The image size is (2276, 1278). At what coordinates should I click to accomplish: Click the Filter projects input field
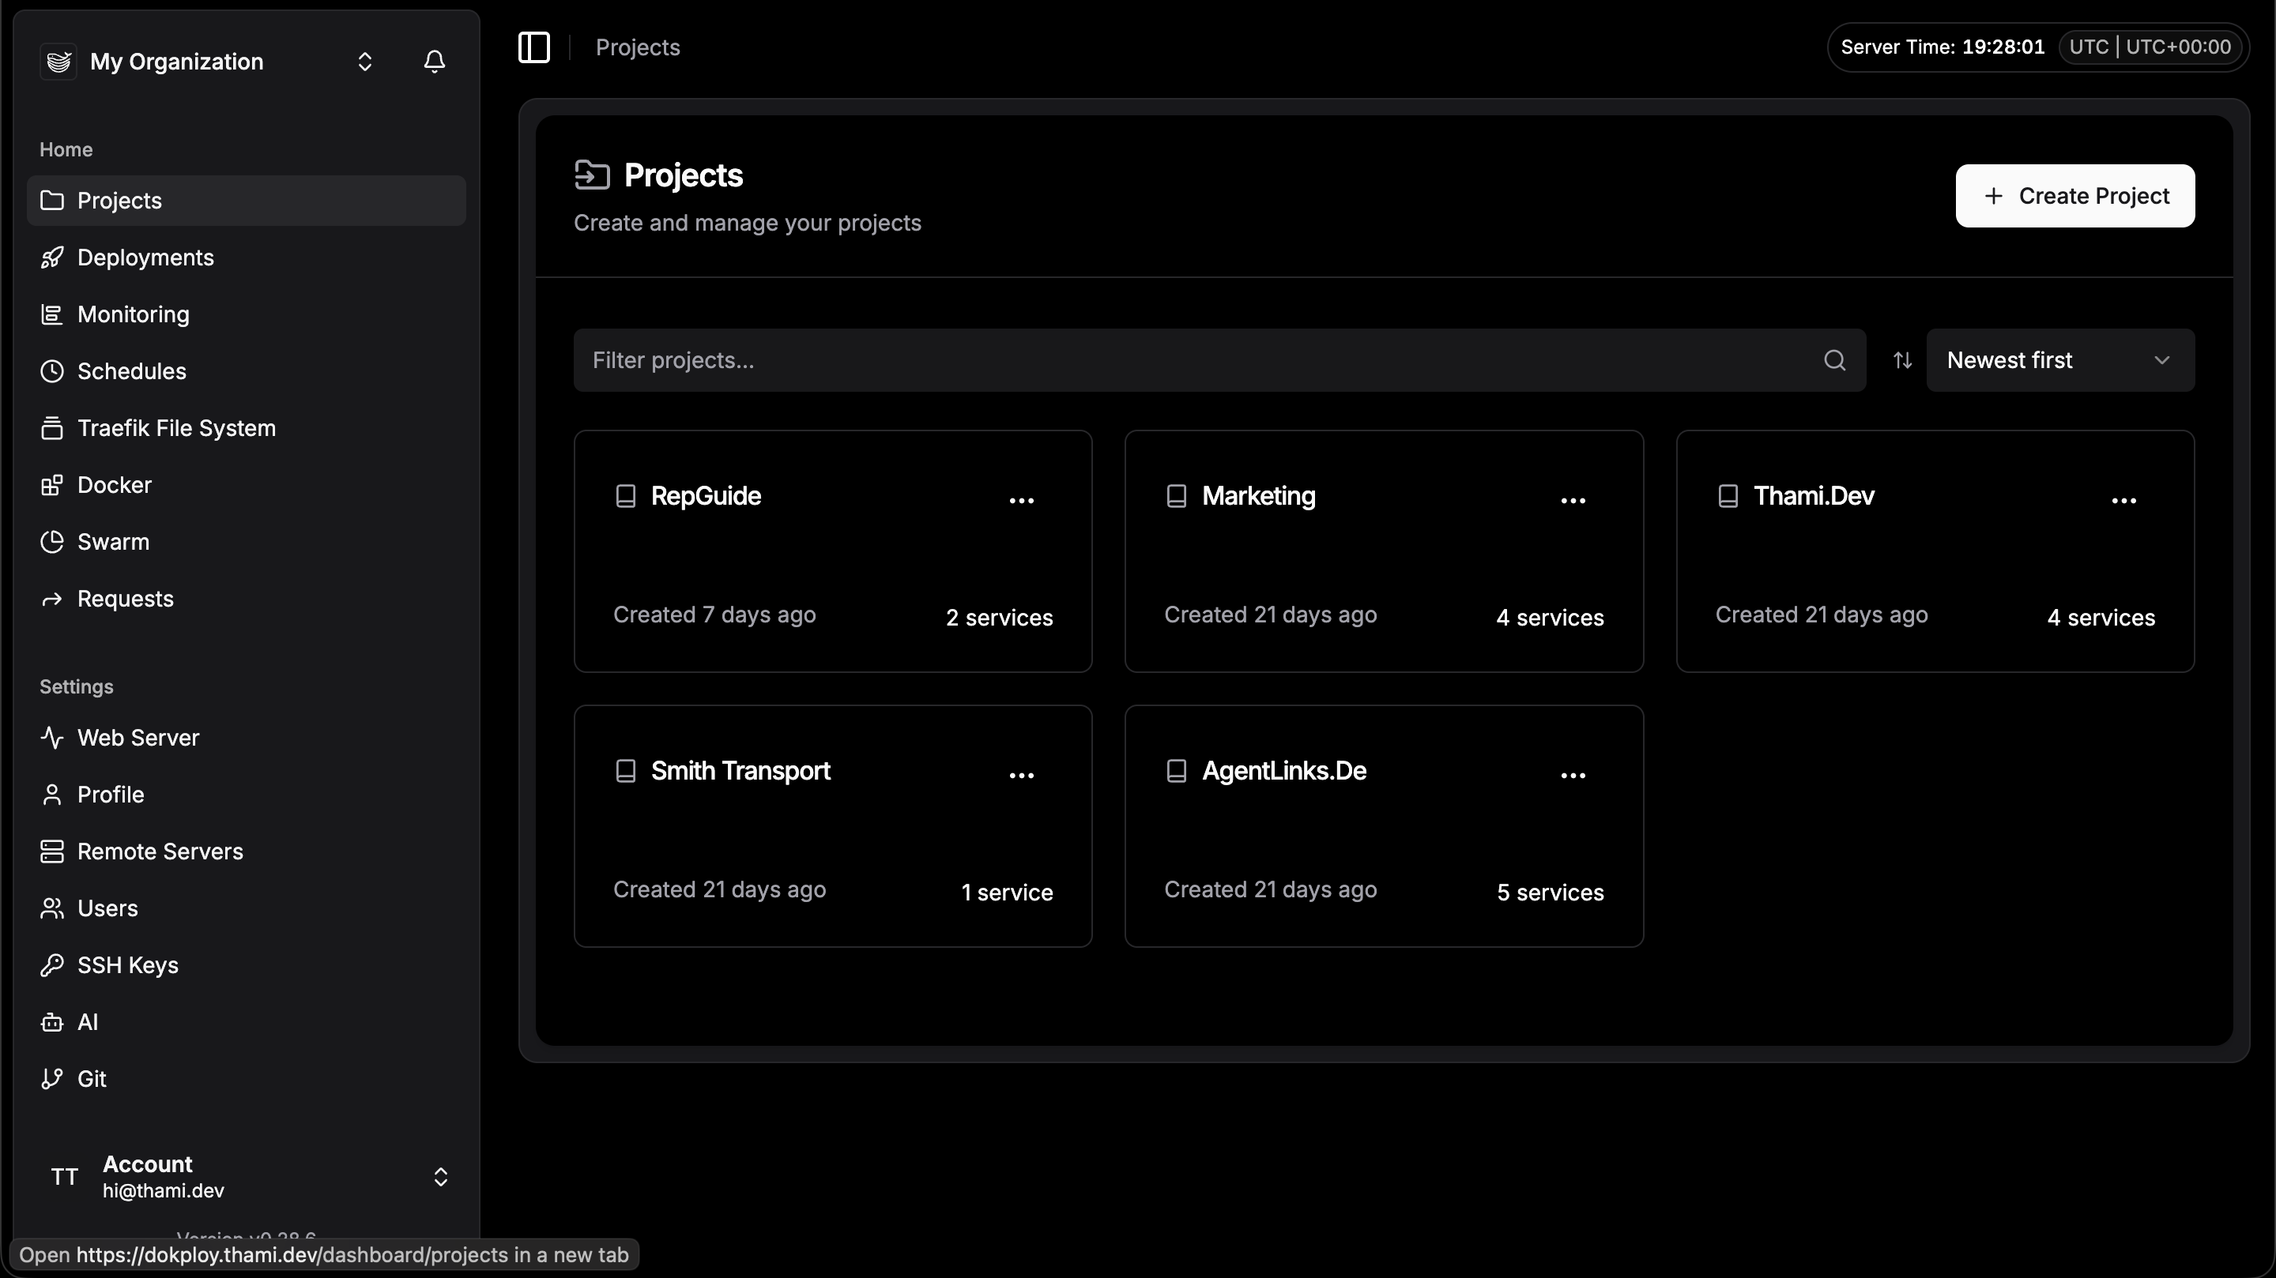click(x=1193, y=360)
